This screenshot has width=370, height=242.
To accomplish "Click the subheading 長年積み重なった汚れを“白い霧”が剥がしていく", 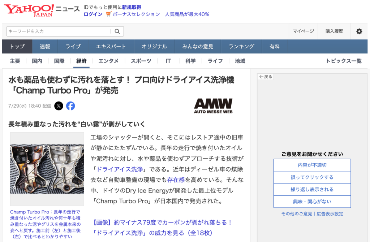I will point(77,124).
